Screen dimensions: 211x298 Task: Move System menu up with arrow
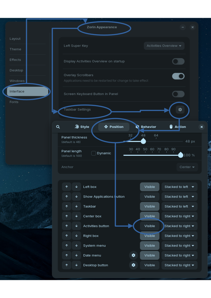click(66, 245)
